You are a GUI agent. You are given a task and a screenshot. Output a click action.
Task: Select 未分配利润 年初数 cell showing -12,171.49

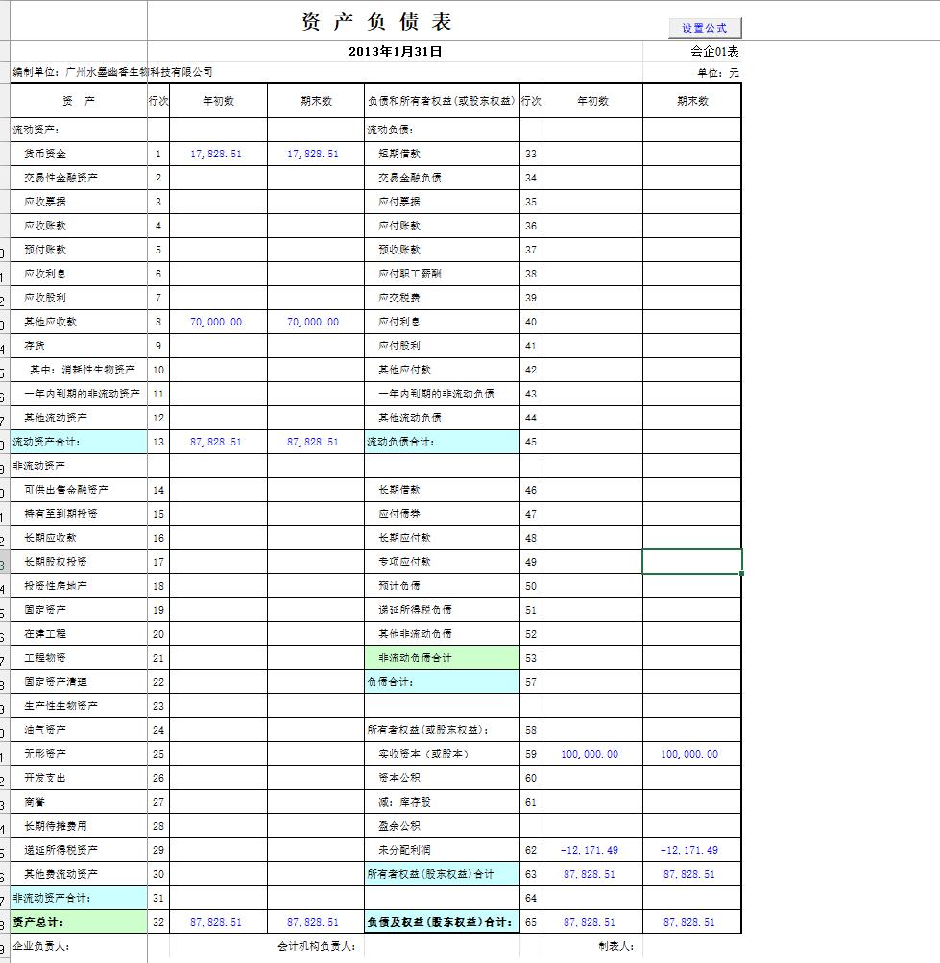coord(591,850)
